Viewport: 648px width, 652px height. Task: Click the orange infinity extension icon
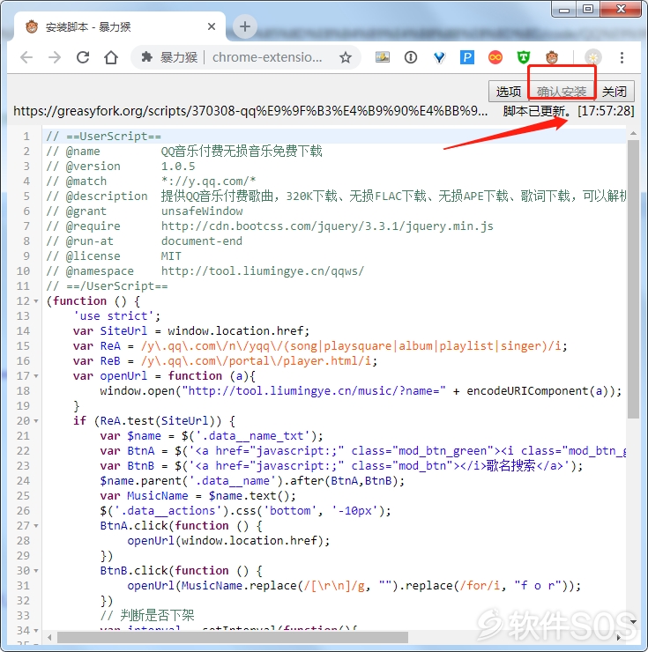click(x=495, y=57)
